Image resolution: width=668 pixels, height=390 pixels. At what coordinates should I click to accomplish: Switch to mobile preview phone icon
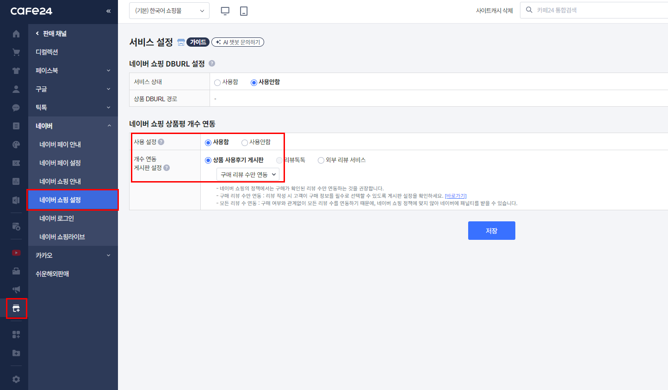244,11
